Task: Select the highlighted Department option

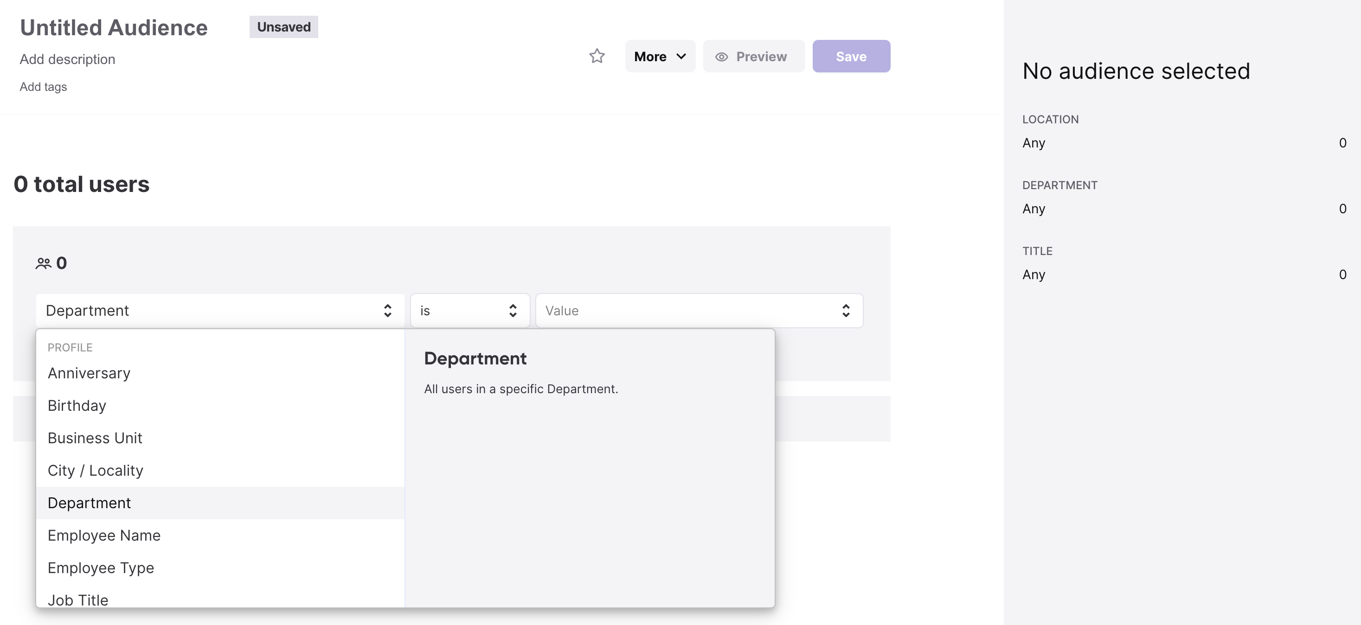Action: pos(220,503)
